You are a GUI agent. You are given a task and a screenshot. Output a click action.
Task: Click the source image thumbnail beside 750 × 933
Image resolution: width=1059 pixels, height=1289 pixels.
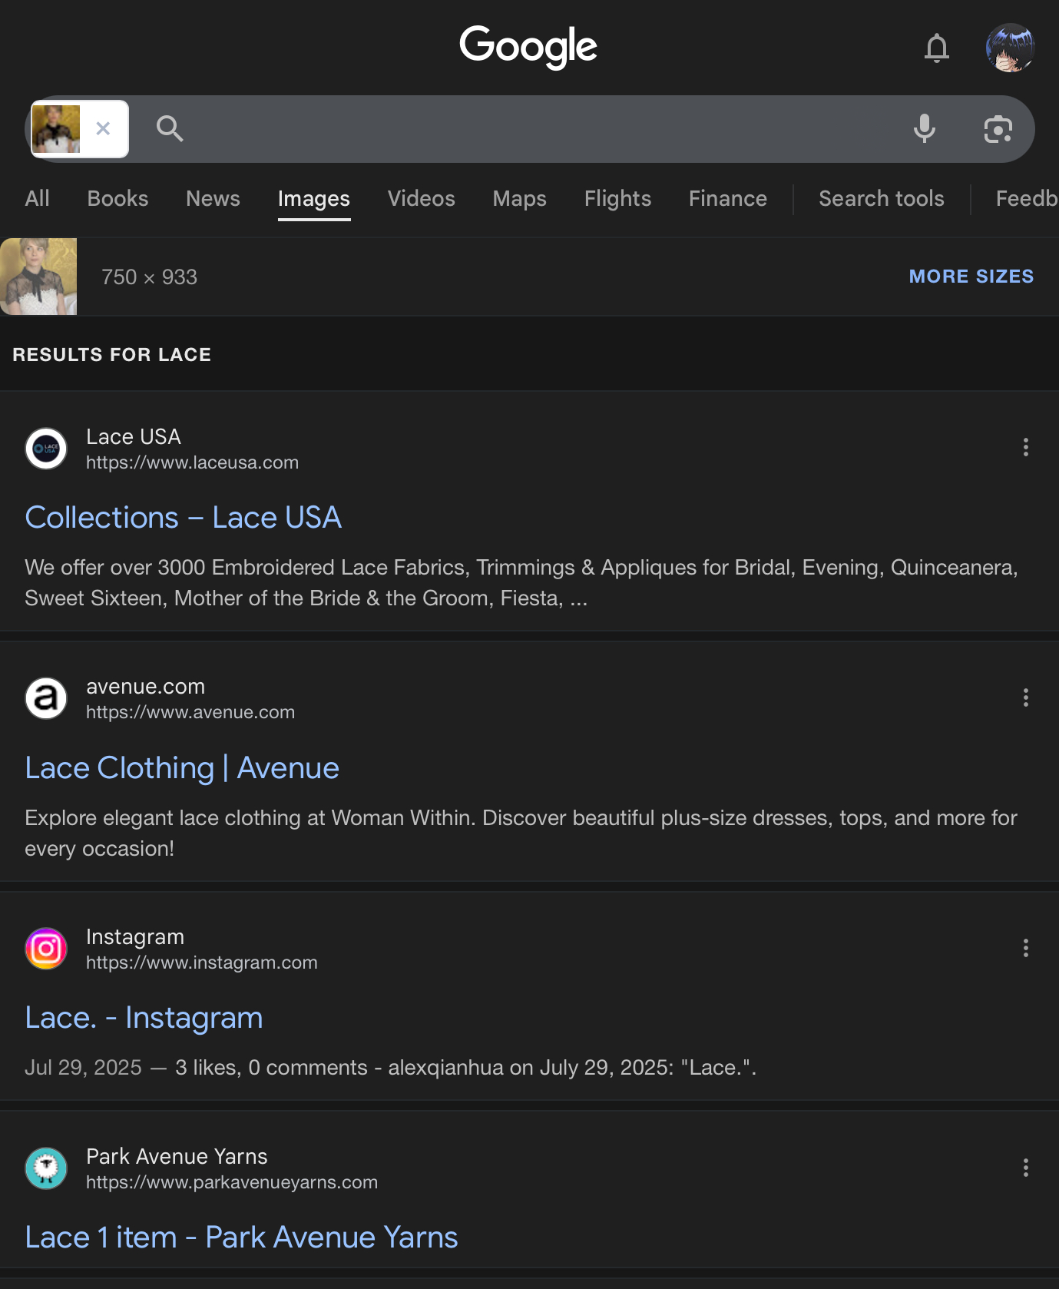pyautogui.click(x=38, y=277)
